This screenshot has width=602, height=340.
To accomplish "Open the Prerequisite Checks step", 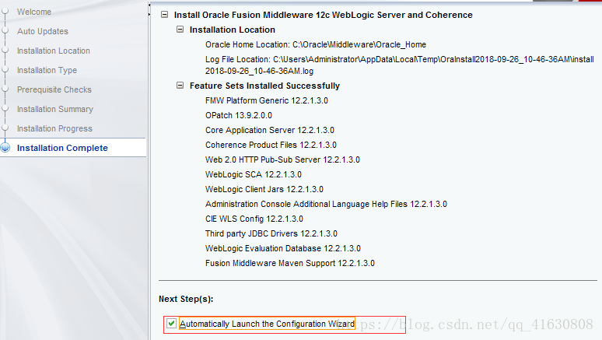I will 54,89.
